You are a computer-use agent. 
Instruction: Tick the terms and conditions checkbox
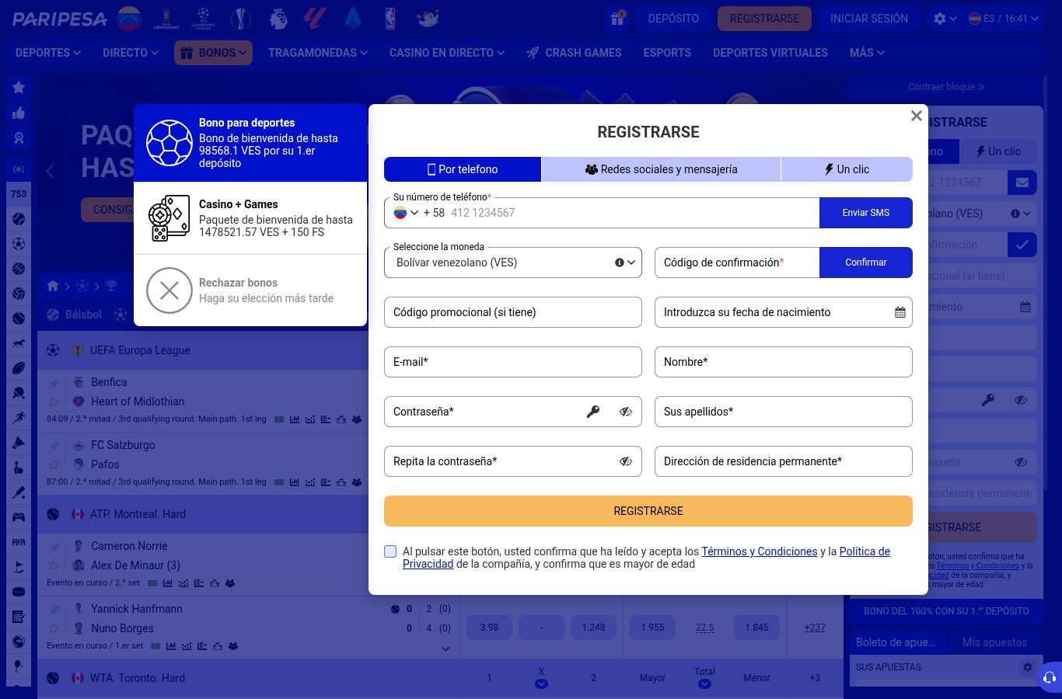tap(390, 551)
